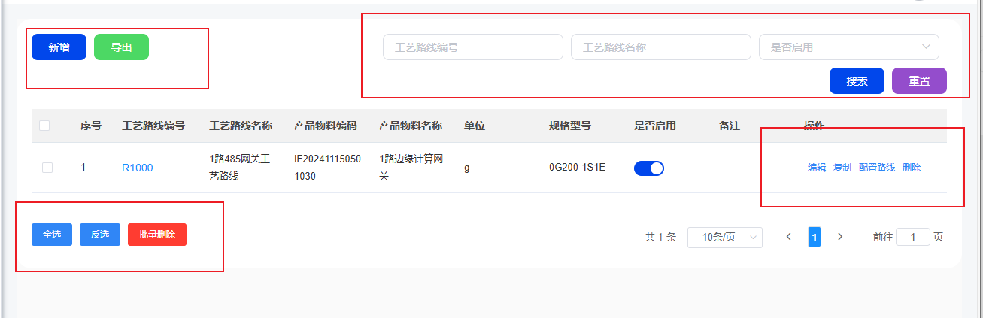Focus the 工艺路线编号 search field
Screen dimensions: 983x318
coord(472,47)
